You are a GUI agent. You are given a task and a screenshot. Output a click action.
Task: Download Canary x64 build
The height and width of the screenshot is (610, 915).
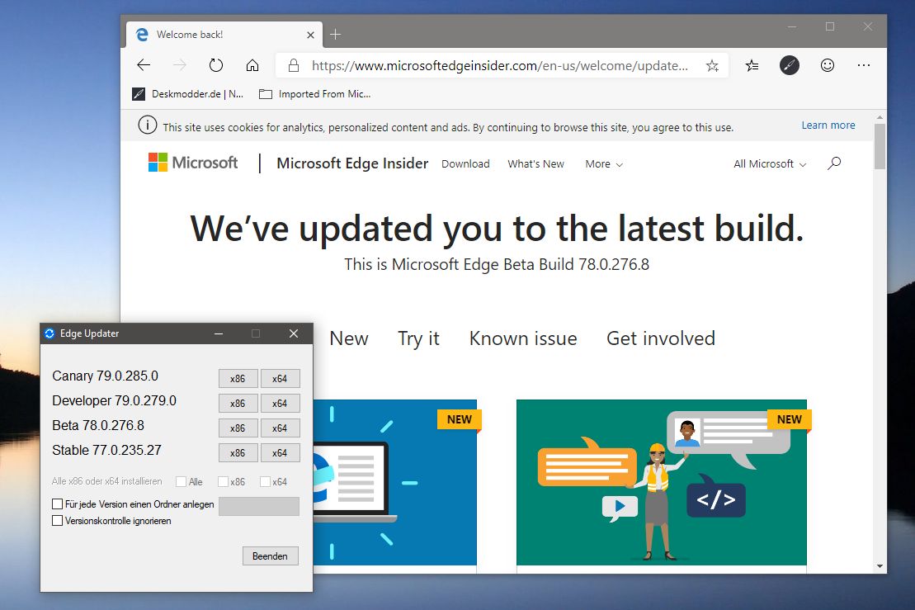[x=280, y=378]
